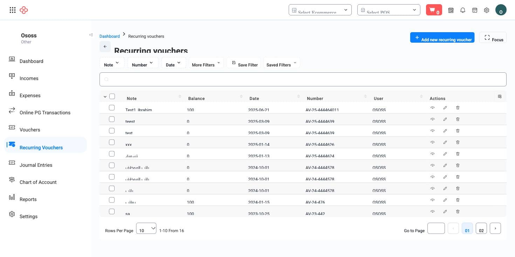The image size is (515, 257).
Task: Open the Select Ecommerce dropdown
Action: pos(320,10)
